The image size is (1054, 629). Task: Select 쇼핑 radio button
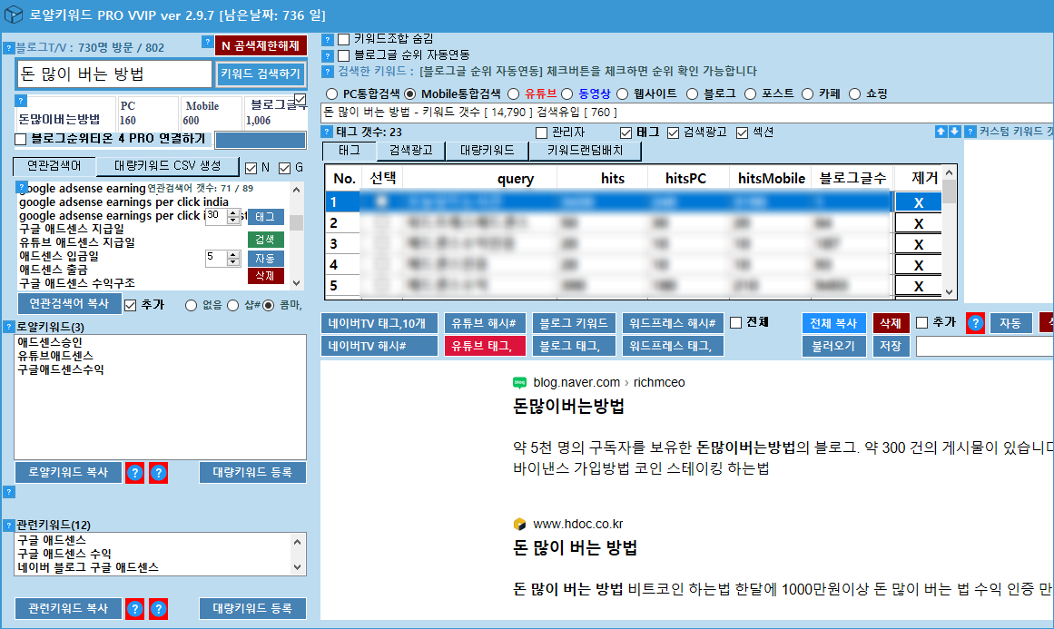tap(854, 94)
